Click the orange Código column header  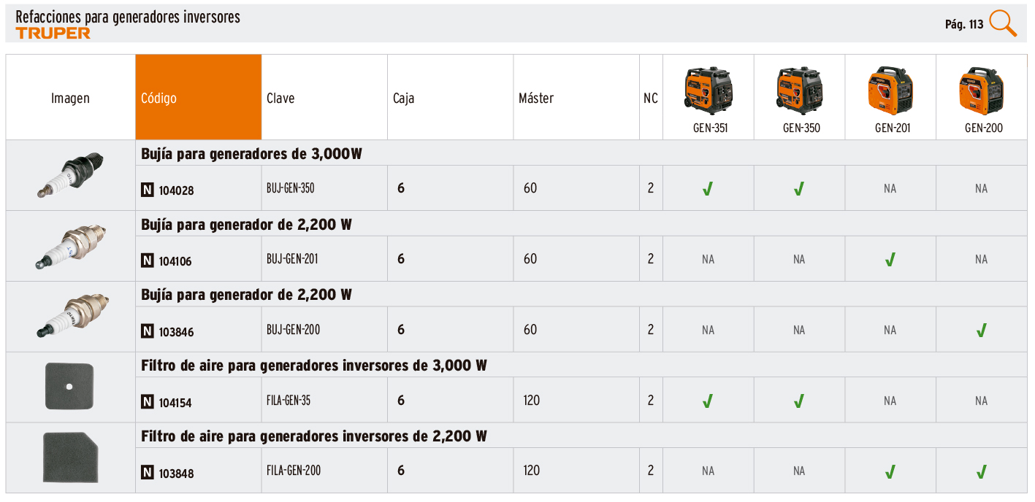[199, 97]
